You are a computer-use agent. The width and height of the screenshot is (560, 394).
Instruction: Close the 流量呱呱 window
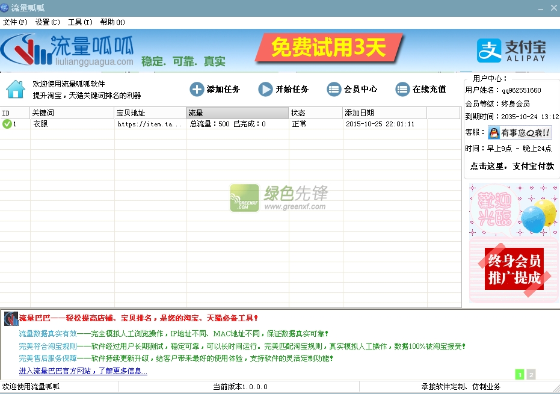[553, 8]
